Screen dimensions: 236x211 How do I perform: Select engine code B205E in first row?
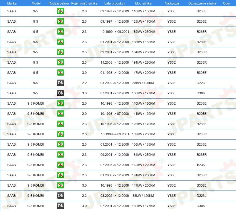[x=202, y=11]
